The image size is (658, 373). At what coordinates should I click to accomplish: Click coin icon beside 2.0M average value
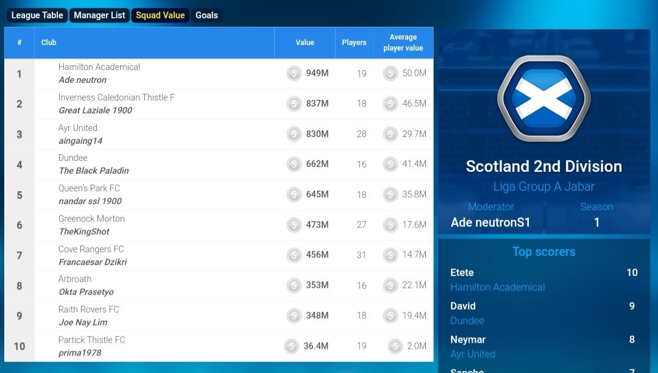[395, 346]
